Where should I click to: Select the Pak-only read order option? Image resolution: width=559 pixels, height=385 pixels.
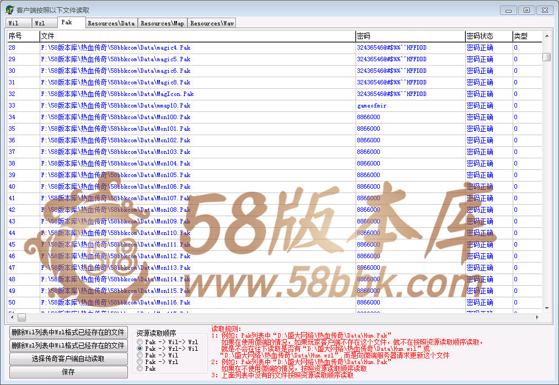[x=140, y=368]
